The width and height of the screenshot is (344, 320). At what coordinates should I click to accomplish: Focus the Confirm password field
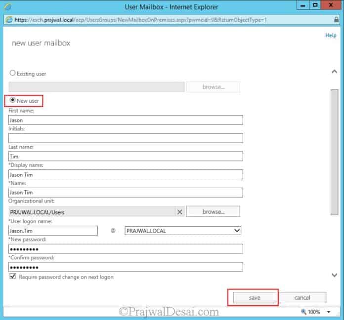pyautogui.click(x=126, y=267)
